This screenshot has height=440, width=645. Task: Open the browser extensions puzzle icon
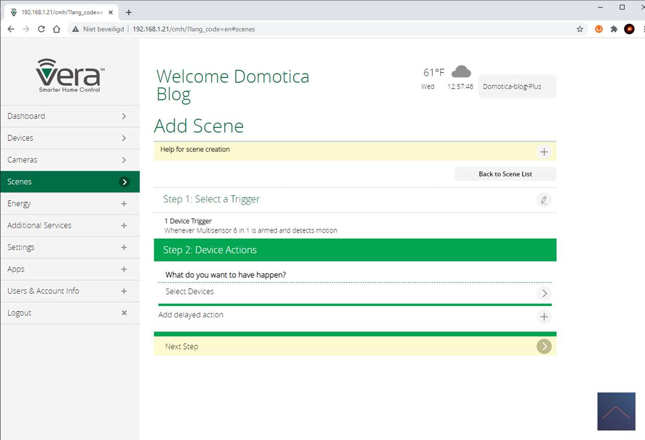(x=614, y=29)
